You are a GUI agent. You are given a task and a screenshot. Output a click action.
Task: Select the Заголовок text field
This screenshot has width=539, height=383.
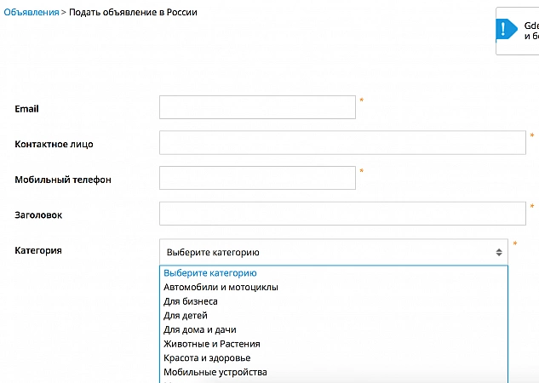342,214
